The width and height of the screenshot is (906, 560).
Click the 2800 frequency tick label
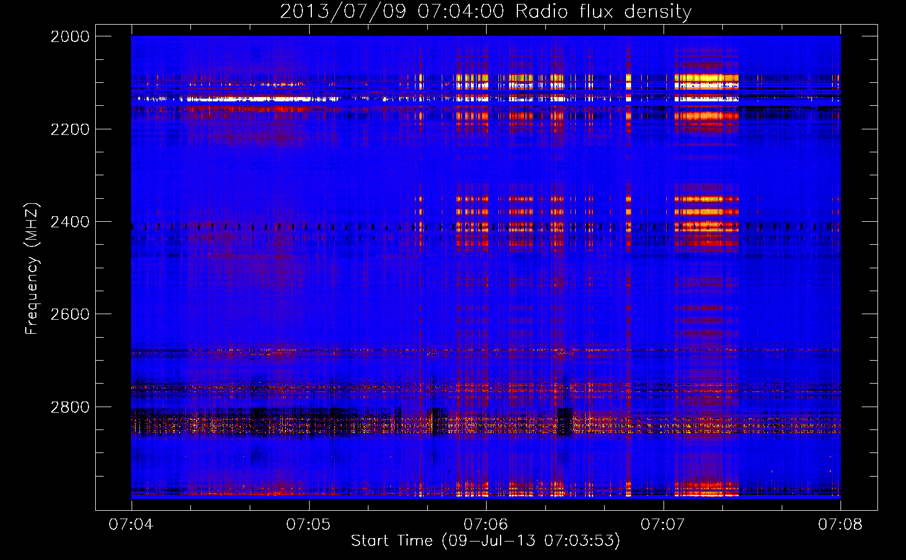[x=70, y=407]
